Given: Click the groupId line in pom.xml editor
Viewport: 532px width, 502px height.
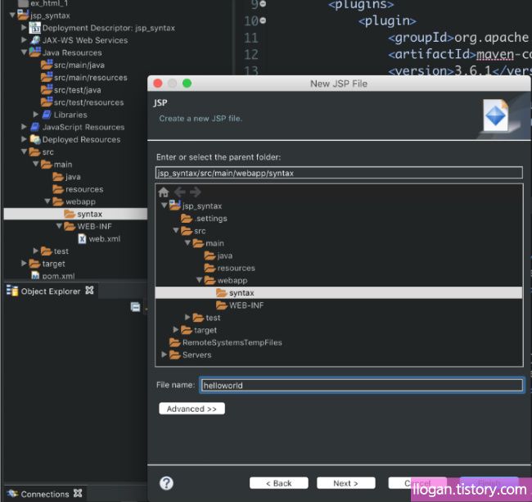Looking at the screenshot, I should tap(458, 38).
